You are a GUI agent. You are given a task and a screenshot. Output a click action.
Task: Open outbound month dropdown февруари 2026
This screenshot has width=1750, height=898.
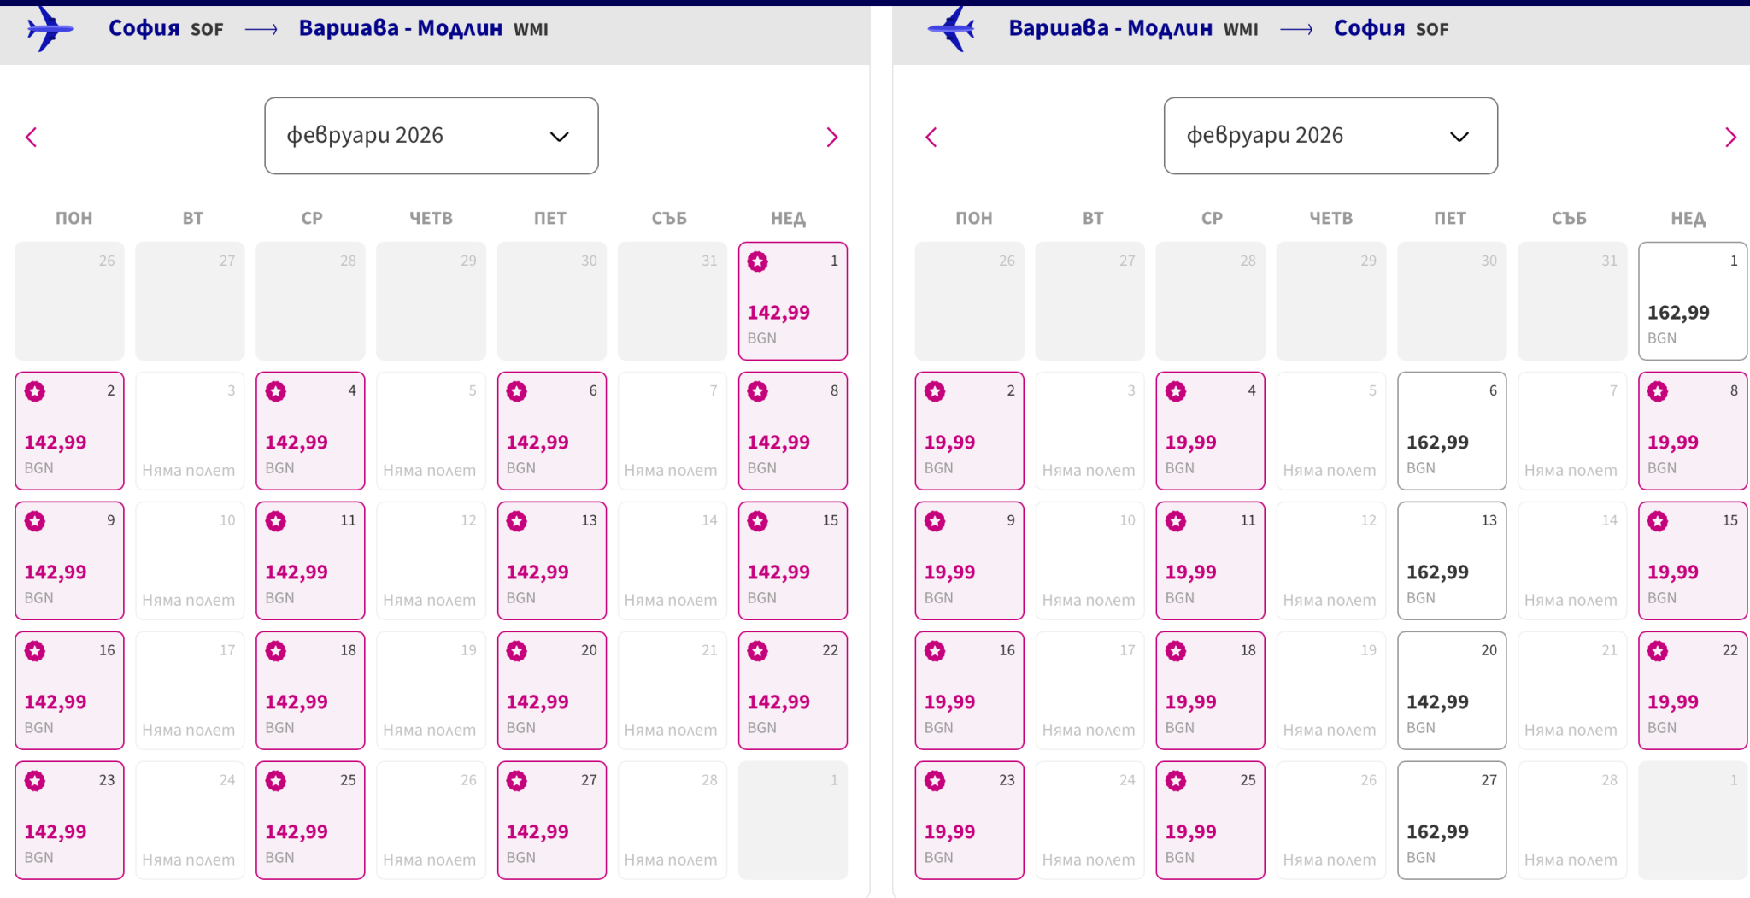pos(431,136)
